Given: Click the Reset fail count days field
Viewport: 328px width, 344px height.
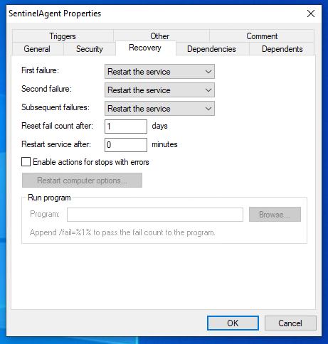Looking at the screenshot, I should [x=126, y=127].
